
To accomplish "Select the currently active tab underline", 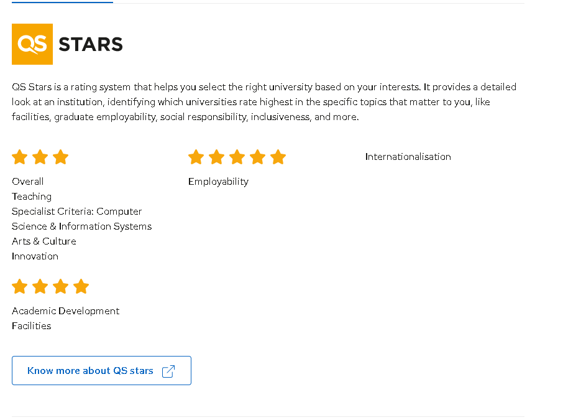I will pyautogui.click(x=62, y=2).
